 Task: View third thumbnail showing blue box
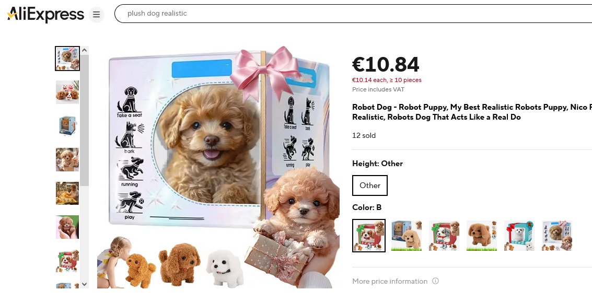[x=67, y=126]
